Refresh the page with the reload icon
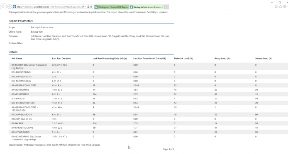This screenshot has height=154, width=288. tap(91, 7)
